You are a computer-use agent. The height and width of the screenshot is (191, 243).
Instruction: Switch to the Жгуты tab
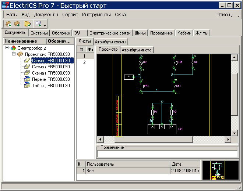(x=202, y=33)
